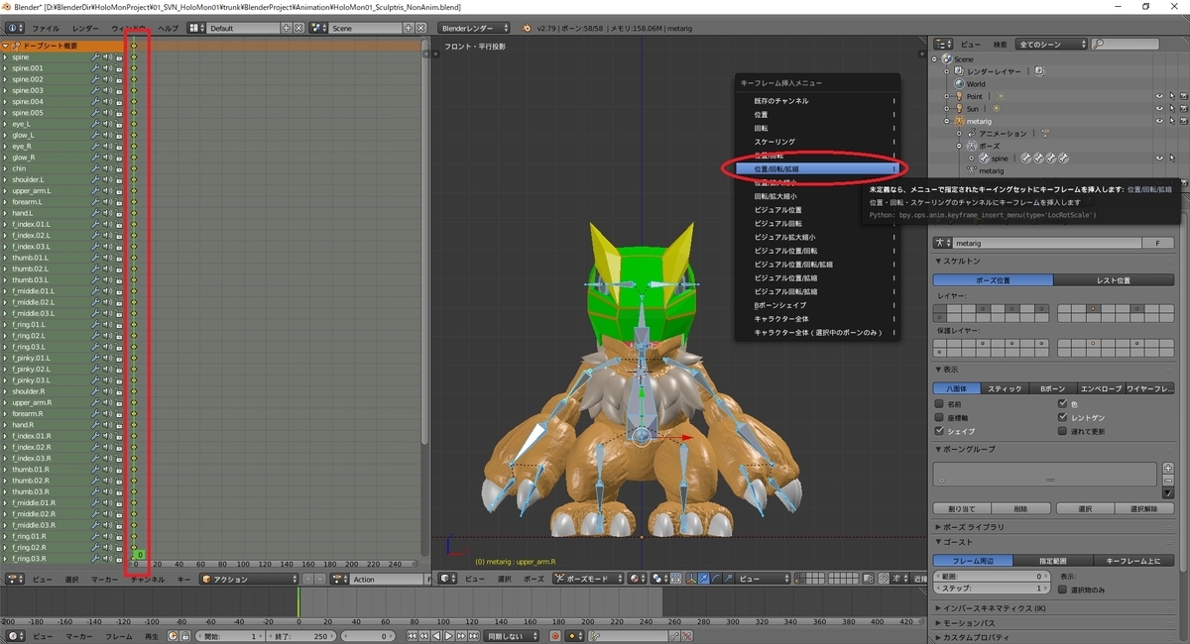The height and width of the screenshot is (644, 1190).
Task: Select 指定範囲 ghost type
Action: [1053, 561]
